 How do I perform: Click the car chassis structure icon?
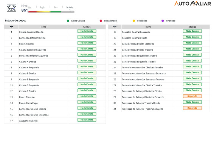[x=12, y=8]
